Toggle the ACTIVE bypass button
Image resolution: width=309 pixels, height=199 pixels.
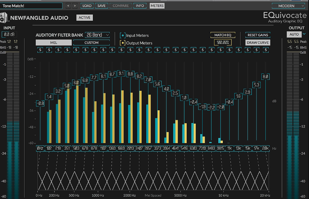85,18
